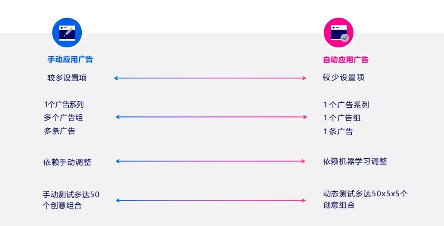This screenshot has width=444, height=226.
Task: Click the 依赖机器学习调整 text
Action: click(355, 161)
